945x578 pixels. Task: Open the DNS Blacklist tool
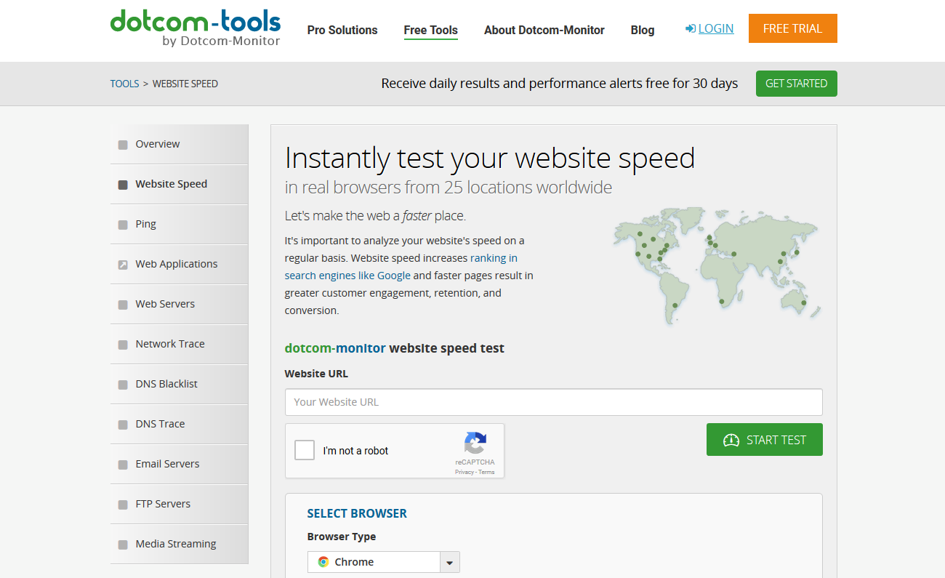[x=180, y=384]
